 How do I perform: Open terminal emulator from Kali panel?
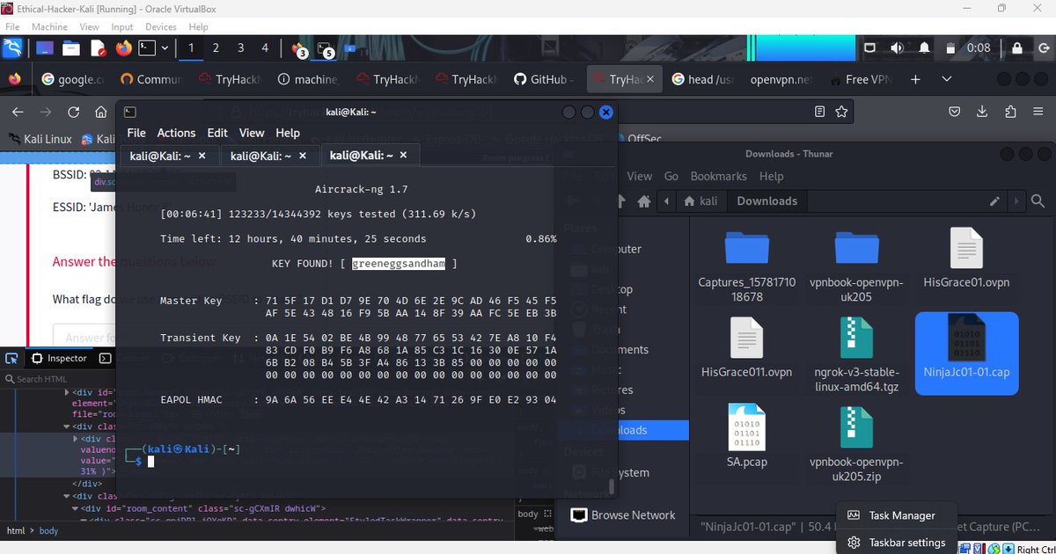148,47
